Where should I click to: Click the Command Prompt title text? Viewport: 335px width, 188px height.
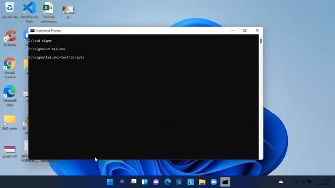pos(48,31)
